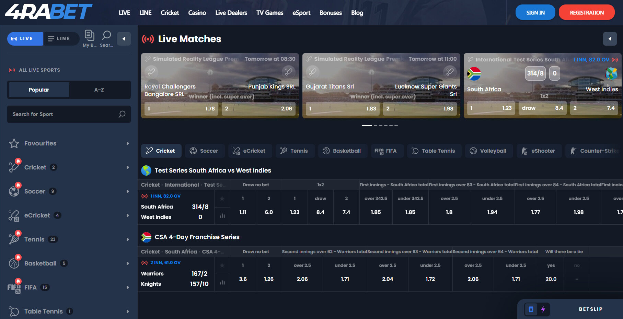Expand the Cricket sidebar category
This screenshot has width=623, height=319.
click(128, 167)
